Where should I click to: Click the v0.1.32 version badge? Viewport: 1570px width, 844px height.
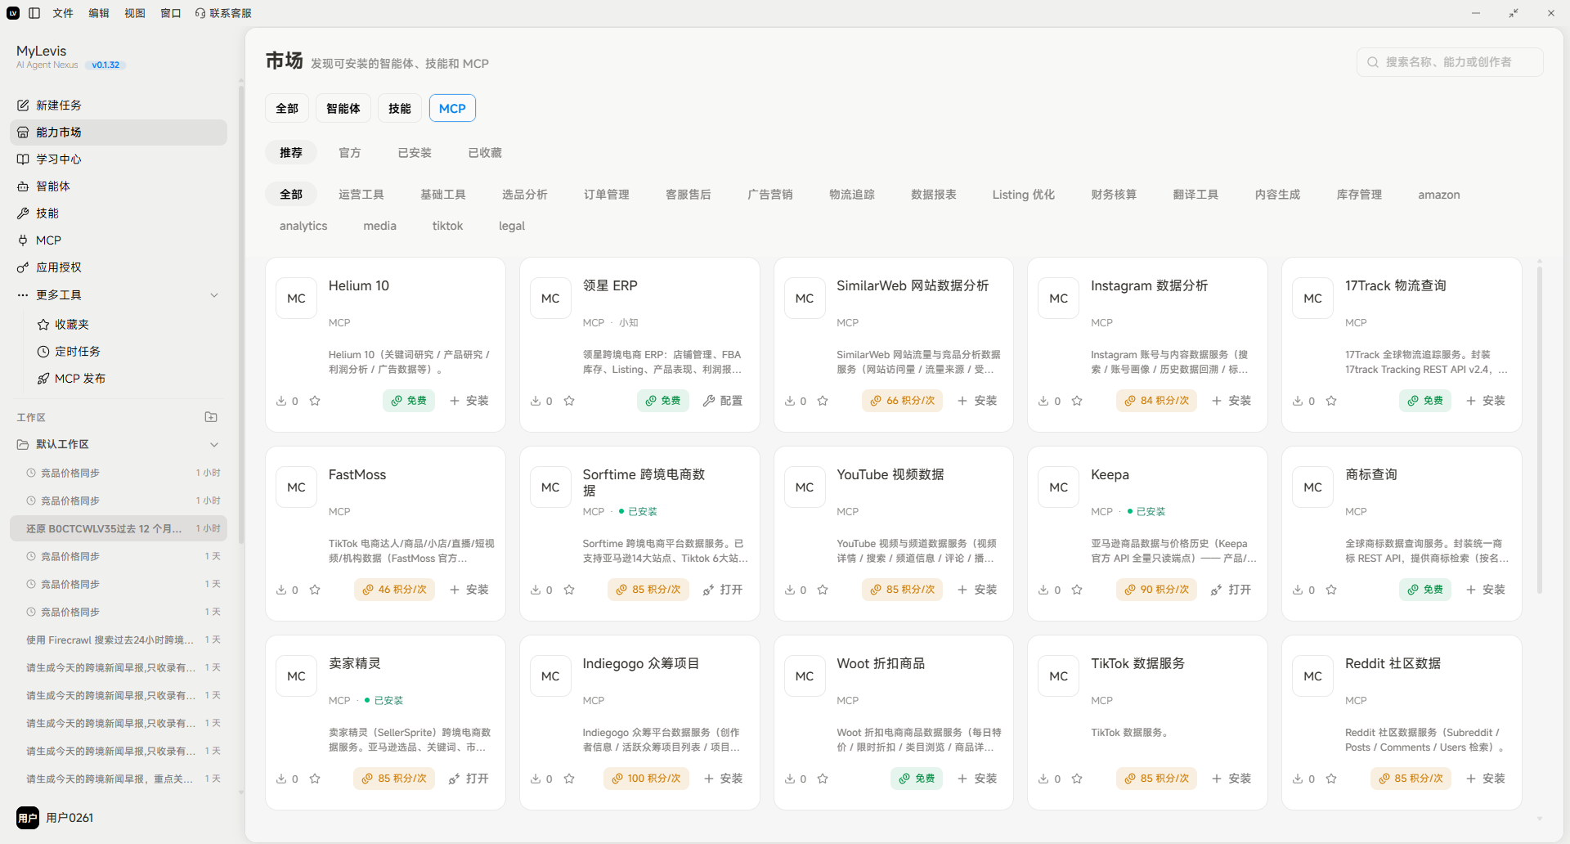click(105, 65)
